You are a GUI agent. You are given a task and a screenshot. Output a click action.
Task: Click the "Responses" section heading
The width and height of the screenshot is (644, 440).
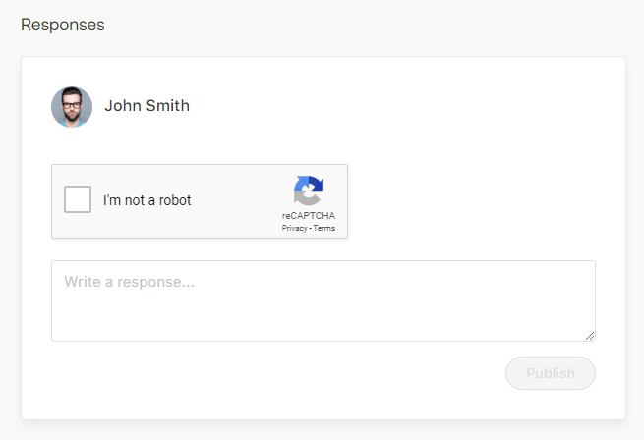coord(63,25)
